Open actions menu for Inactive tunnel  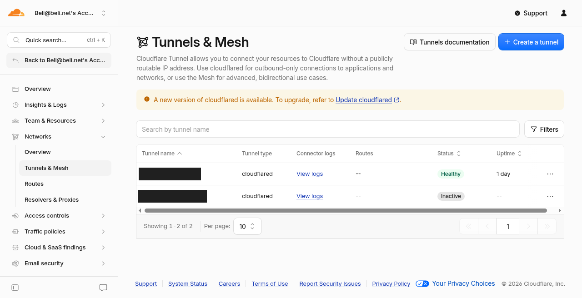click(x=550, y=196)
